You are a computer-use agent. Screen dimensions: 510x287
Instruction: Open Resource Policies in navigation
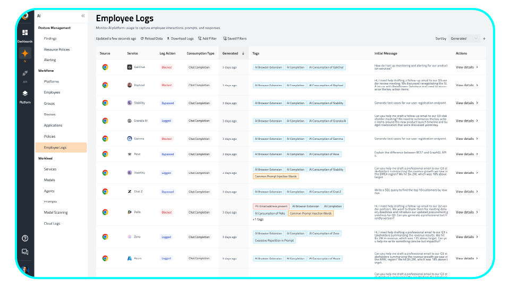pyautogui.click(x=57, y=49)
